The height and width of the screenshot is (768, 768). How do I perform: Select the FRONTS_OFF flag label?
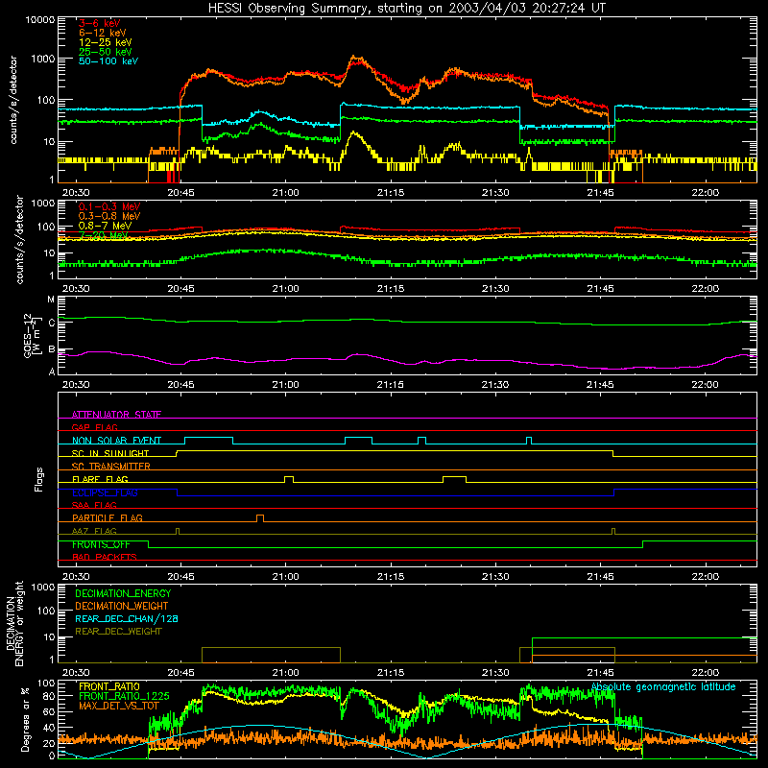101,544
